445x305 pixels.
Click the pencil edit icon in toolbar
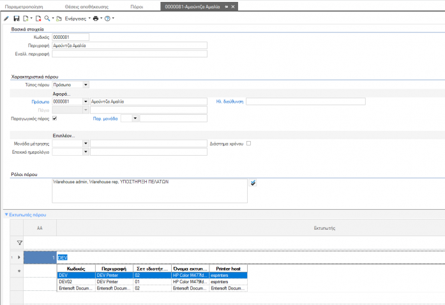click(x=6, y=19)
